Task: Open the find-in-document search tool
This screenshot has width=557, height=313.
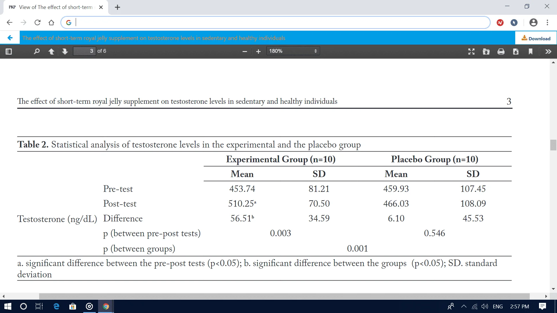Action: coord(37,52)
